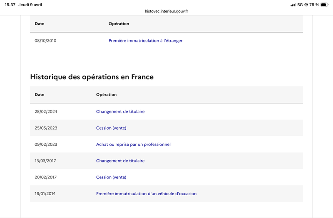Click the 08/10/2010 date cell
This screenshot has height=218, width=333.
click(x=45, y=41)
